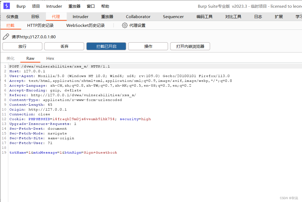
Task: Switch to the 对比工具 tab
Action: pos(233,17)
